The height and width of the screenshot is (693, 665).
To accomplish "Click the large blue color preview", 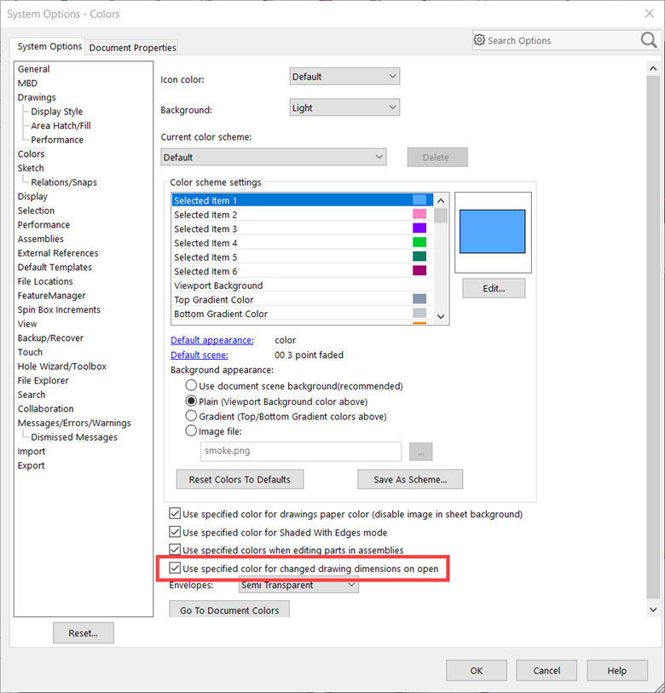I will 493,232.
